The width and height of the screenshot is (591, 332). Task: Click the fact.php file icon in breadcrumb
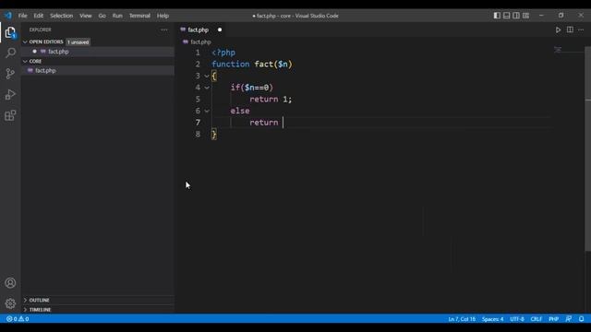click(185, 41)
